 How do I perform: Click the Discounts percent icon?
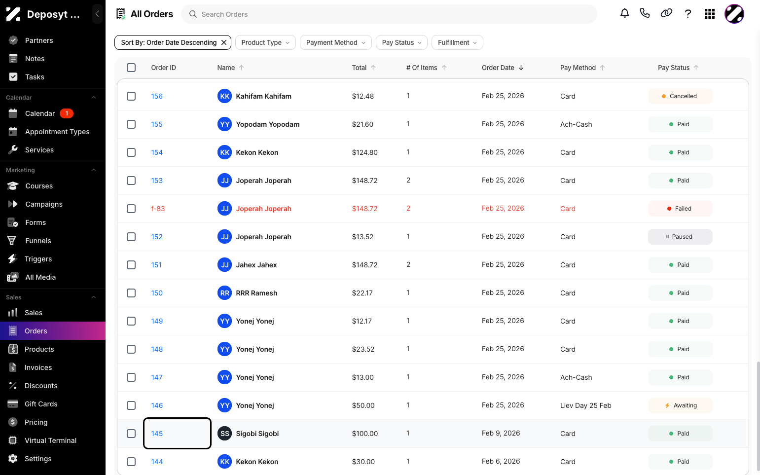13,386
